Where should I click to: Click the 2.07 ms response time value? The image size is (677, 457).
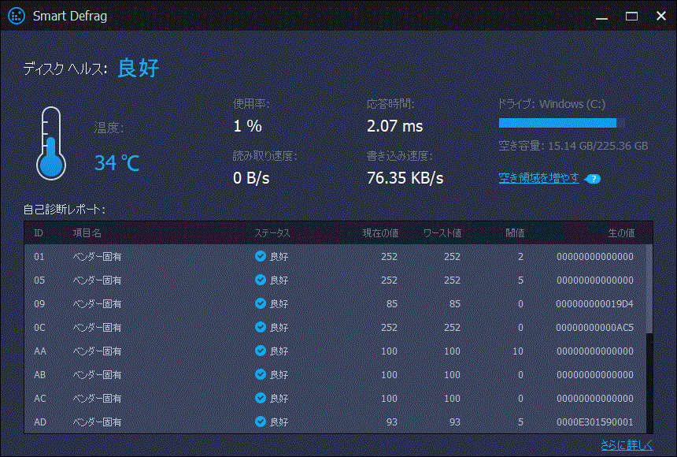pos(394,126)
